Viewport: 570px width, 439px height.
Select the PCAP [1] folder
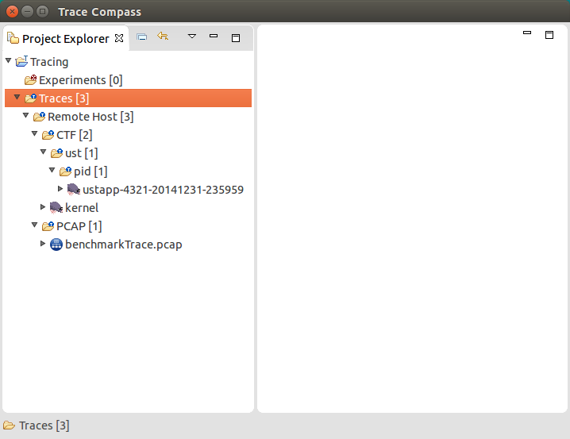point(79,226)
